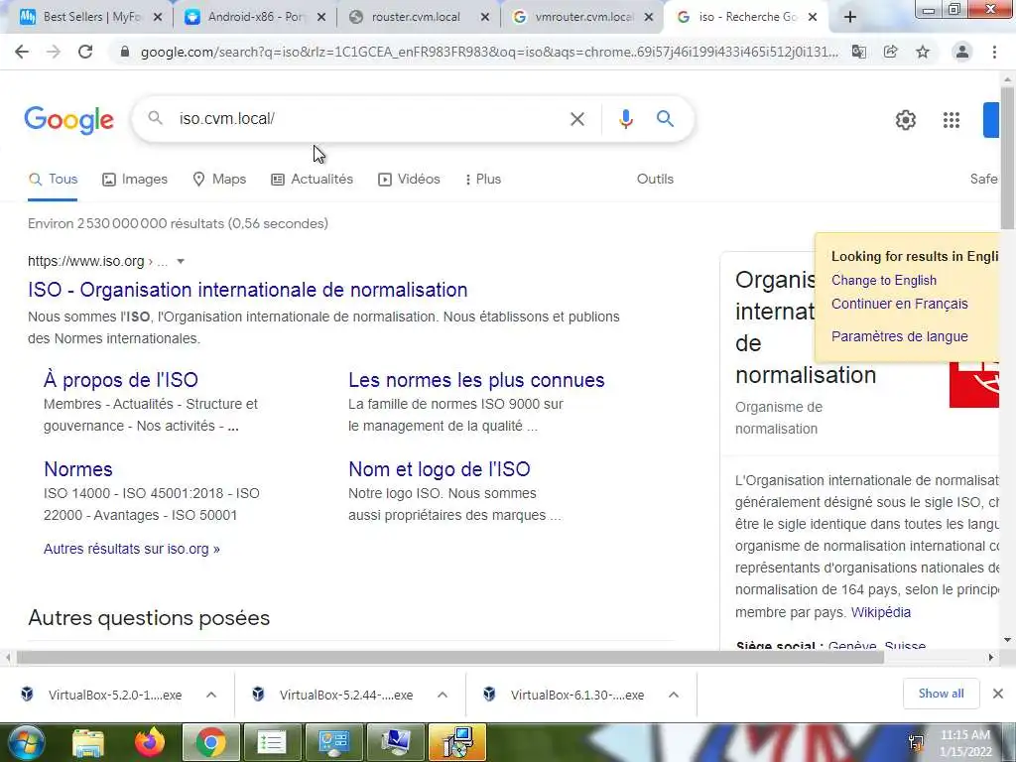This screenshot has height=762, width=1016.
Task: Close the vmrouter.cvm.local tab
Action: [649, 18]
